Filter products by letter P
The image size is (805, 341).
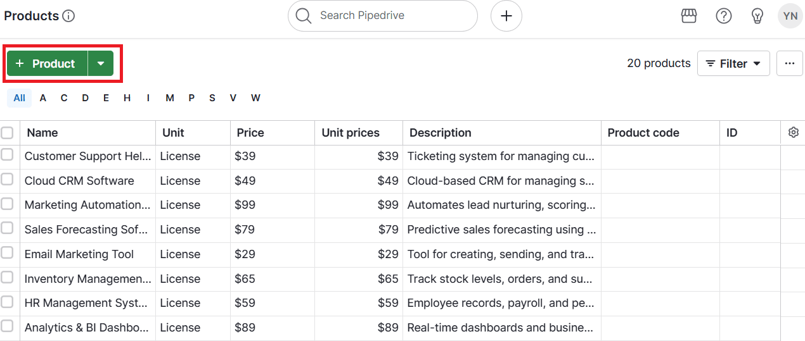tap(191, 97)
